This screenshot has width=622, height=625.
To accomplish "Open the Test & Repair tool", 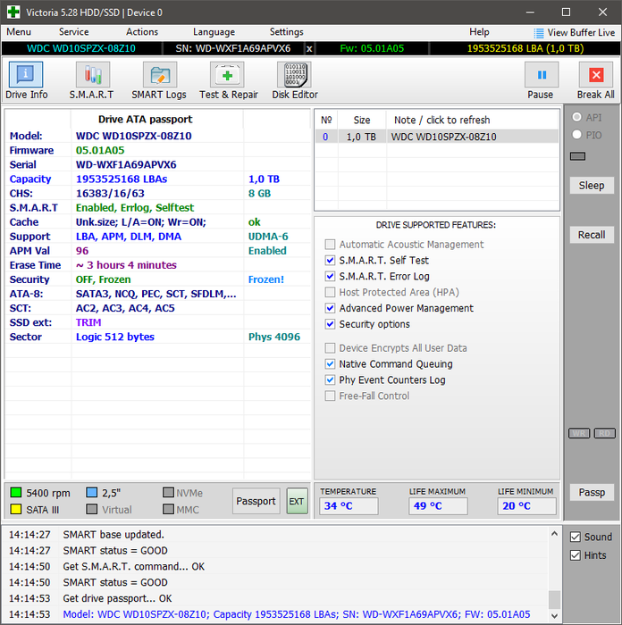I will click(x=227, y=74).
